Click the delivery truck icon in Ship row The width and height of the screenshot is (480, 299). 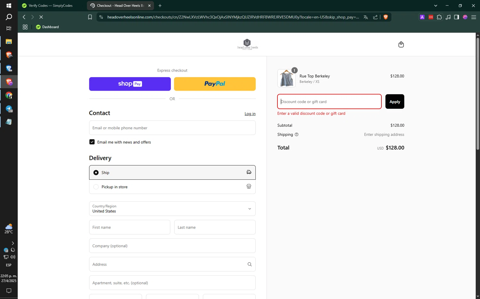point(249,172)
